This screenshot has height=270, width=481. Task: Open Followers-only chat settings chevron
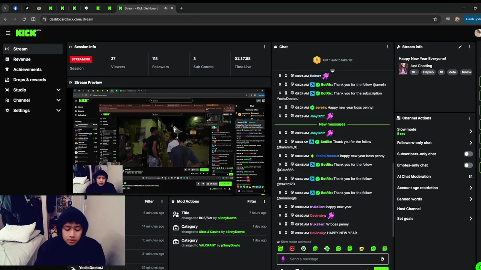click(x=470, y=143)
